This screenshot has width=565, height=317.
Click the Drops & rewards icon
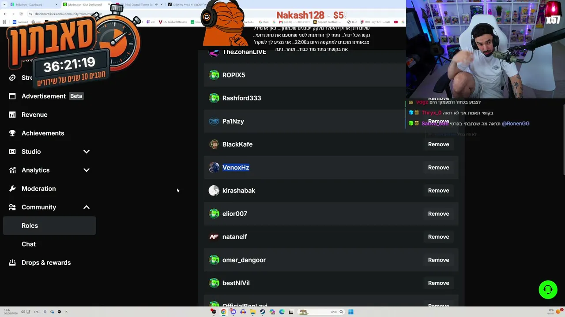click(12, 262)
